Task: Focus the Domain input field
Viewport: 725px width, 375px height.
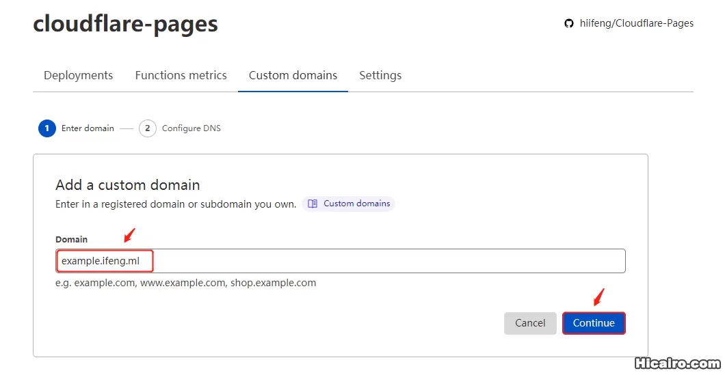Action: point(383,261)
